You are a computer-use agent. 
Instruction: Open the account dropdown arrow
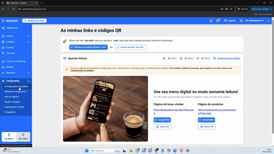(x=268, y=20)
